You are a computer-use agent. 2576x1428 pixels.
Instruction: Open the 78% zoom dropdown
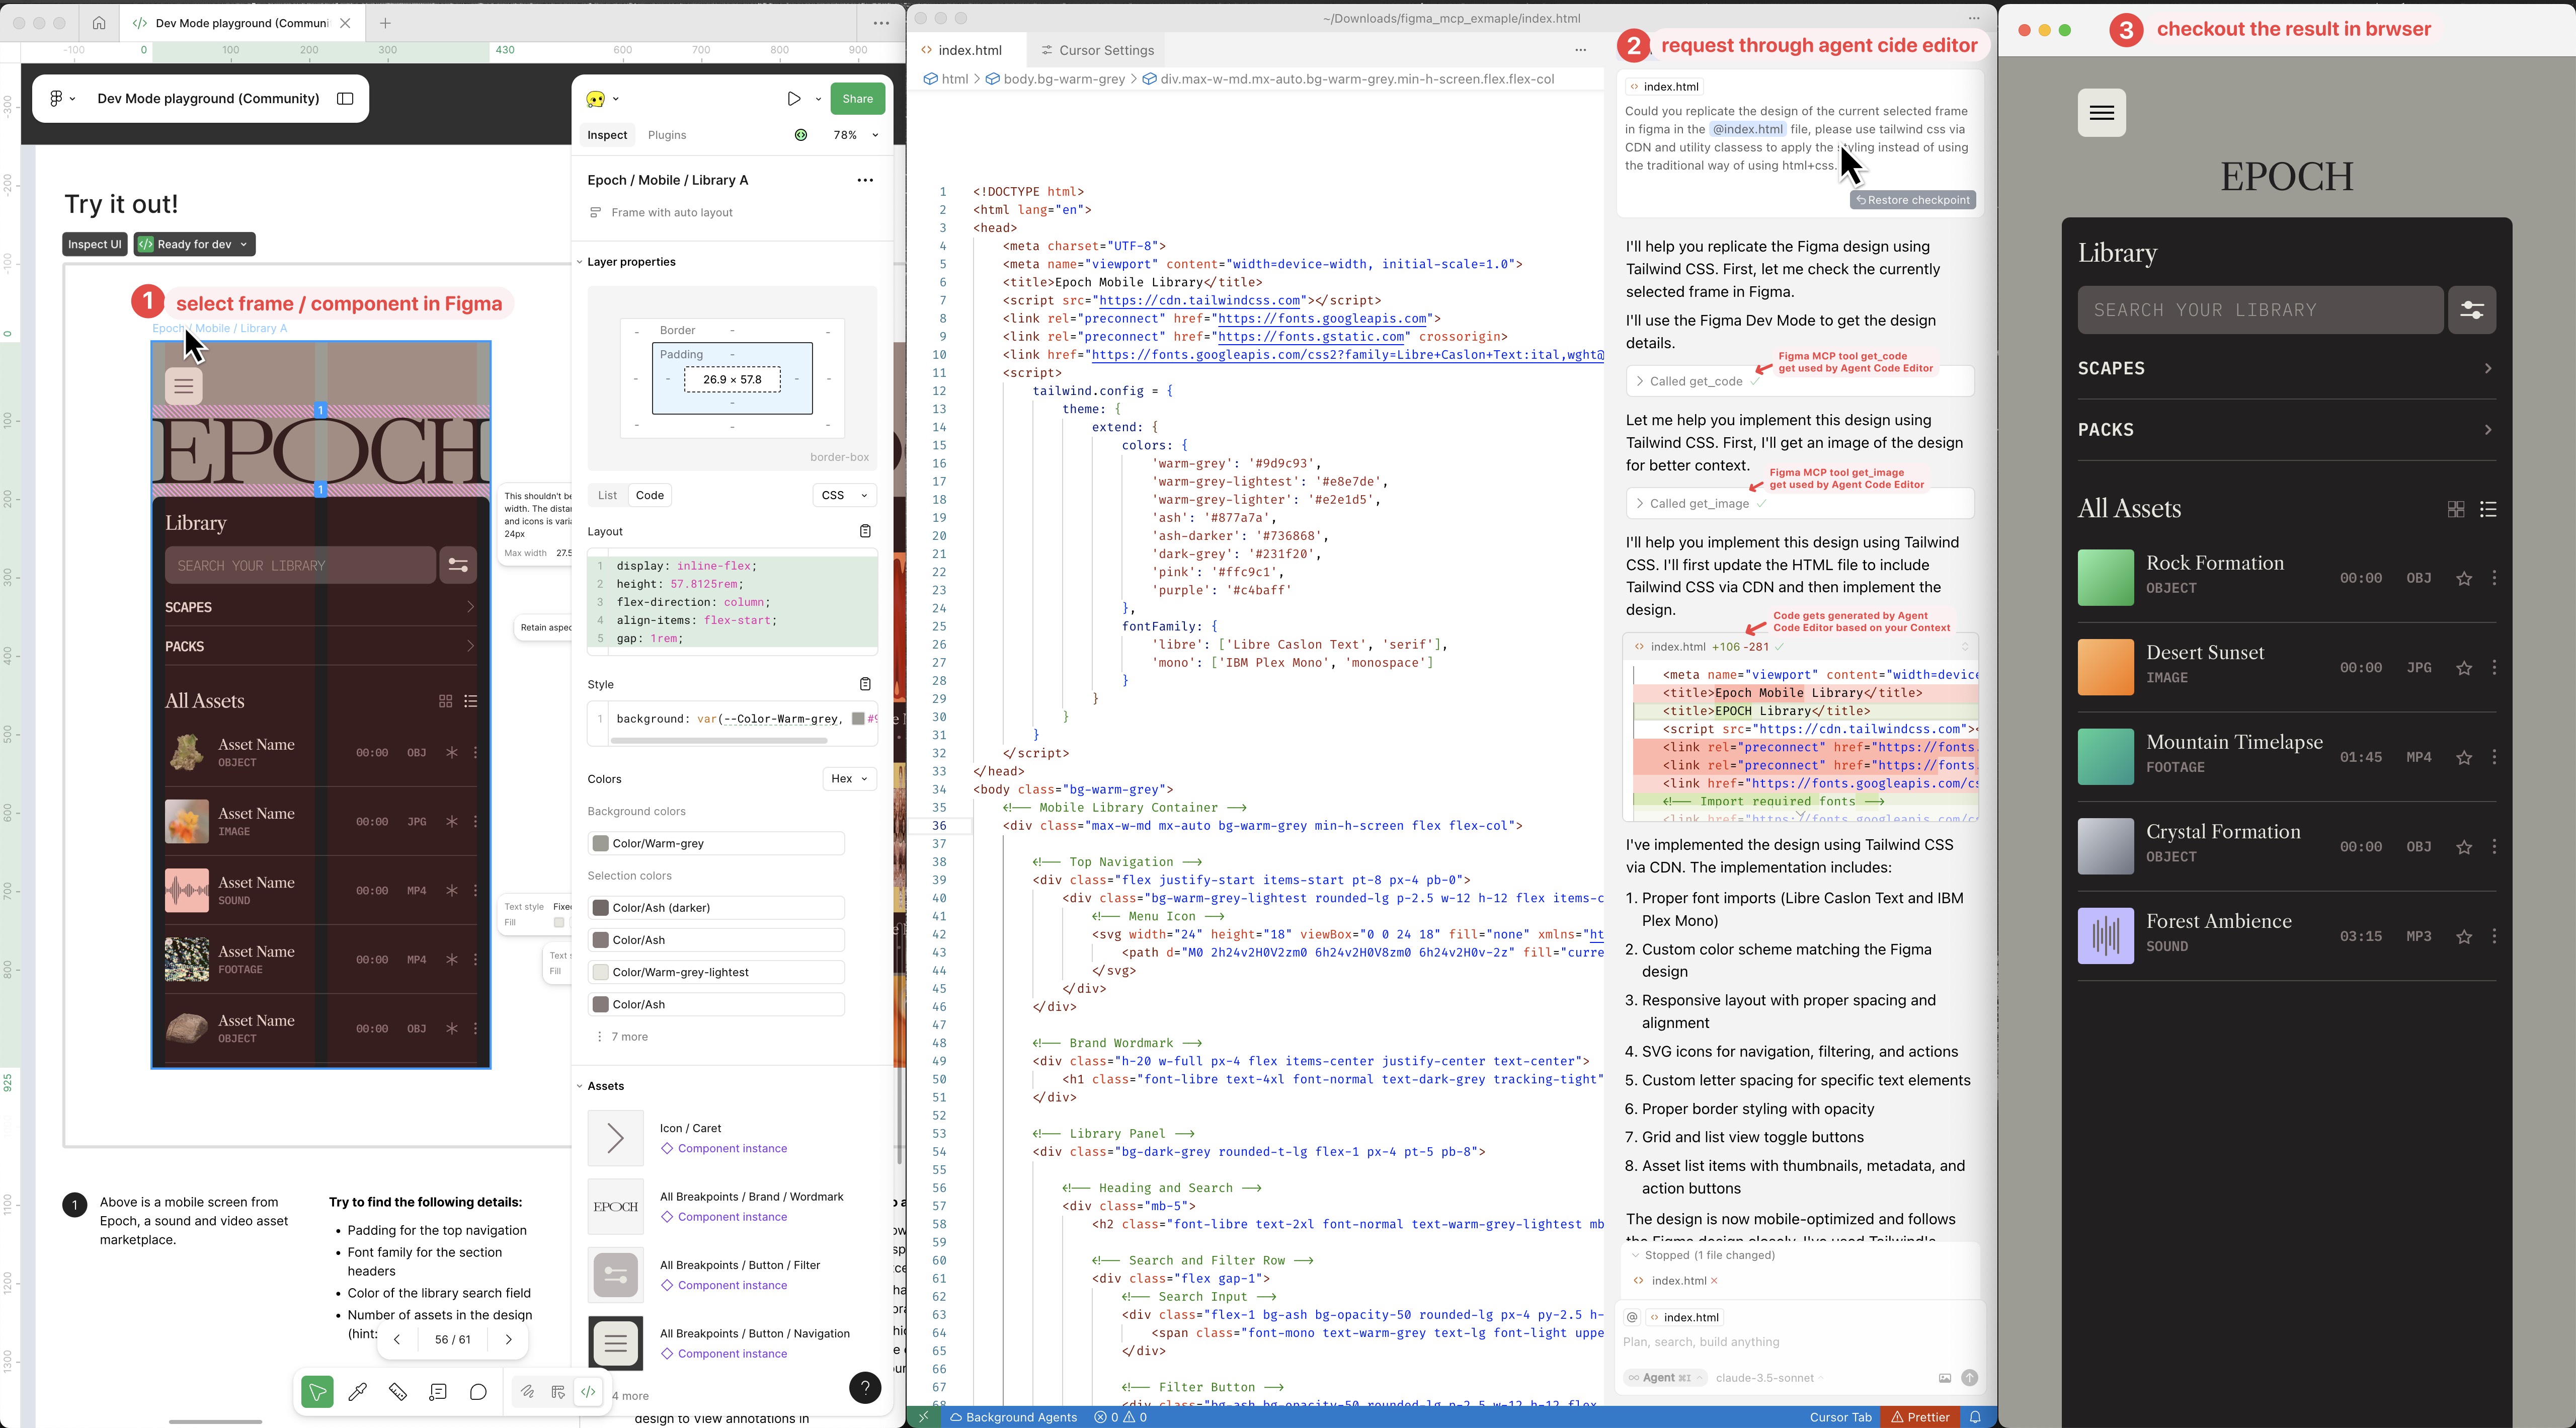855,135
